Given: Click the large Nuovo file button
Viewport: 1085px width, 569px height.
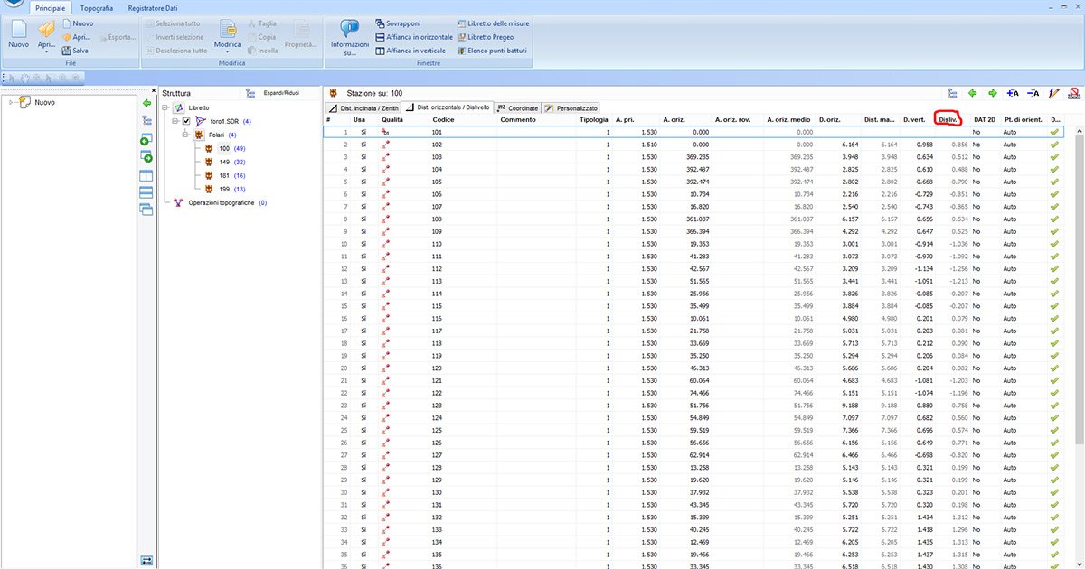Looking at the screenshot, I should pyautogui.click(x=18, y=36).
